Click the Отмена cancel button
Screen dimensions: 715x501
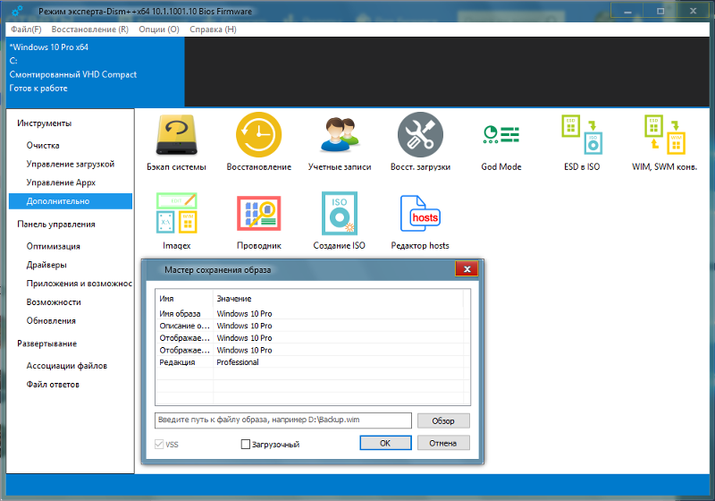(x=442, y=443)
